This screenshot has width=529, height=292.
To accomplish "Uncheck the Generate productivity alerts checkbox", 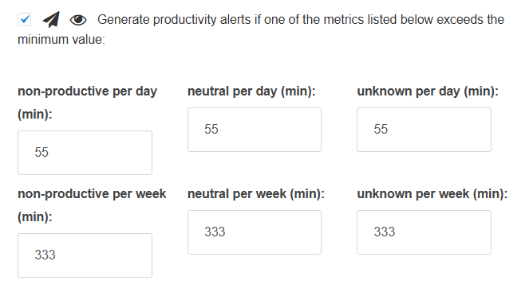I will click(x=24, y=20).
